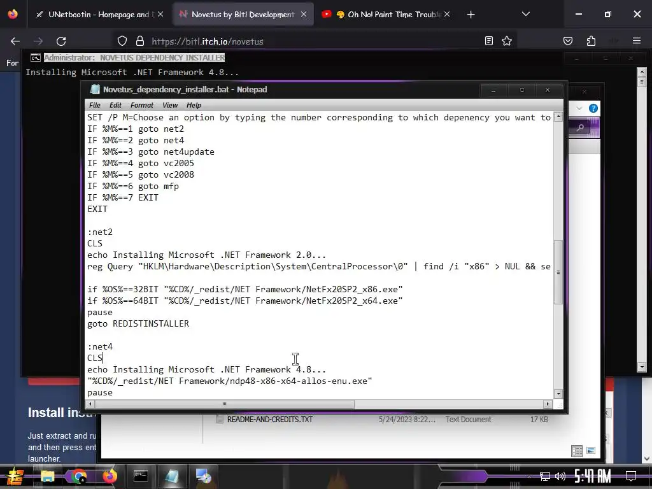Open Notepad Edit menu
Screen dimensions: 652x489
(115, 105)
